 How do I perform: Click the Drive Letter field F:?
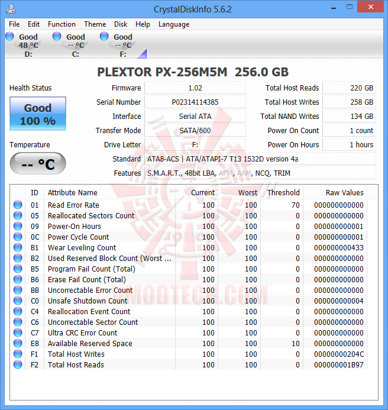coord(195,144)
